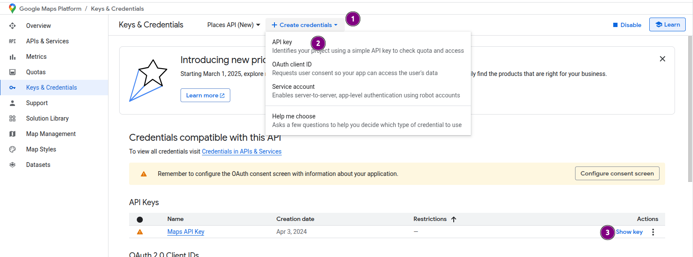
Task: Open the Places API (New) selector dropdown
Action: (x=234, y=25)
